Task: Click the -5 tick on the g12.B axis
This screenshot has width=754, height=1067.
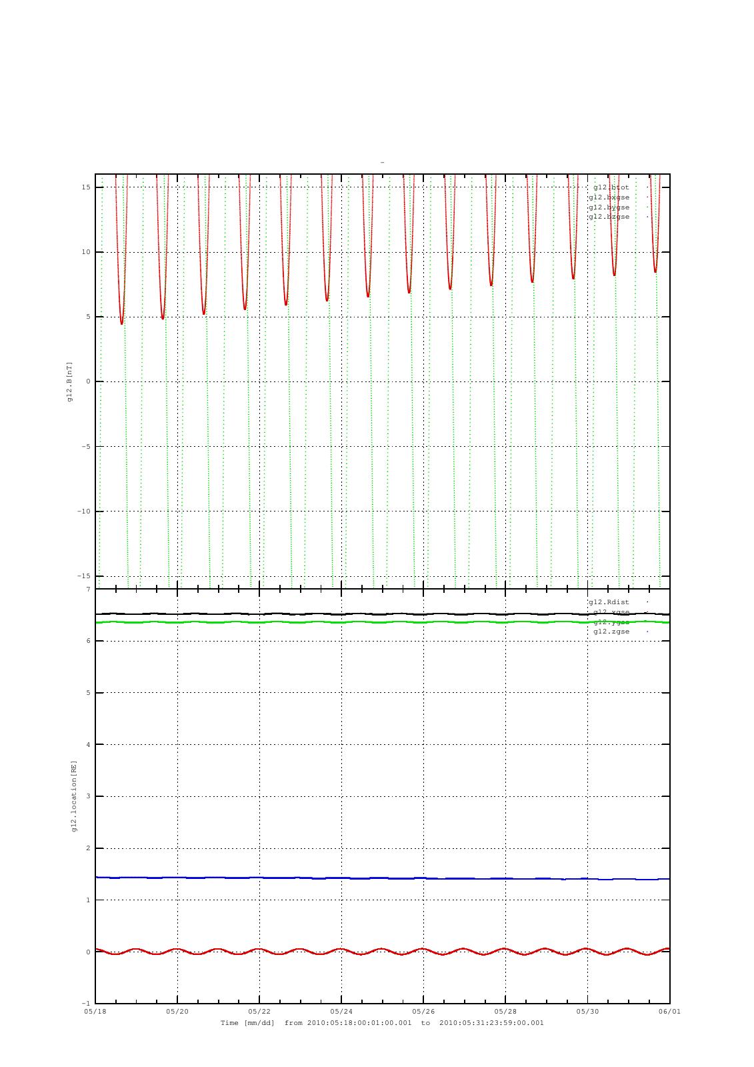Action: click(x=86, y=447)
